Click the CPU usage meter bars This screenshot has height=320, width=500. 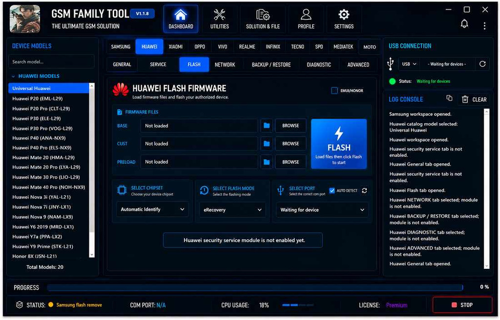pyautogui.click(x=298, y=305)
